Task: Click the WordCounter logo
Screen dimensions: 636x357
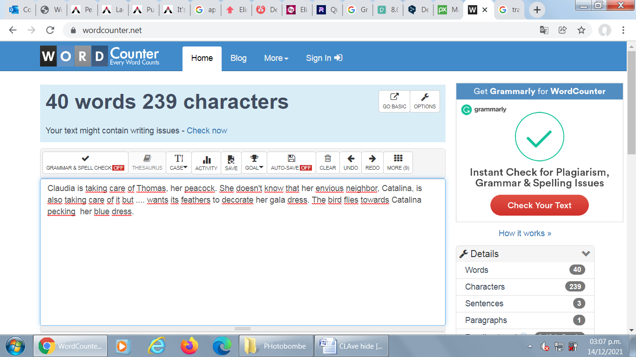Action: coord(100,56)
